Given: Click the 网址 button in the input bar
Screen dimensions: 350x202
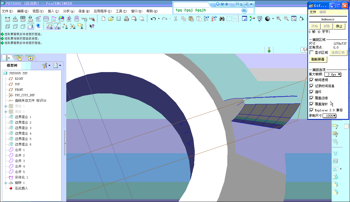Looking at the screenshot, I should point(239,4).
